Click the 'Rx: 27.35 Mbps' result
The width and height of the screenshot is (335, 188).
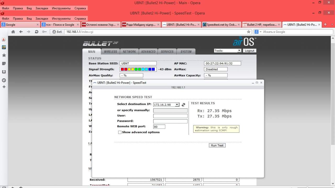[x=214, y=111]
